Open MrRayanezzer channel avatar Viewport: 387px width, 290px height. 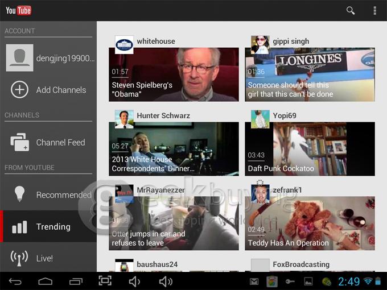[124, 193]
